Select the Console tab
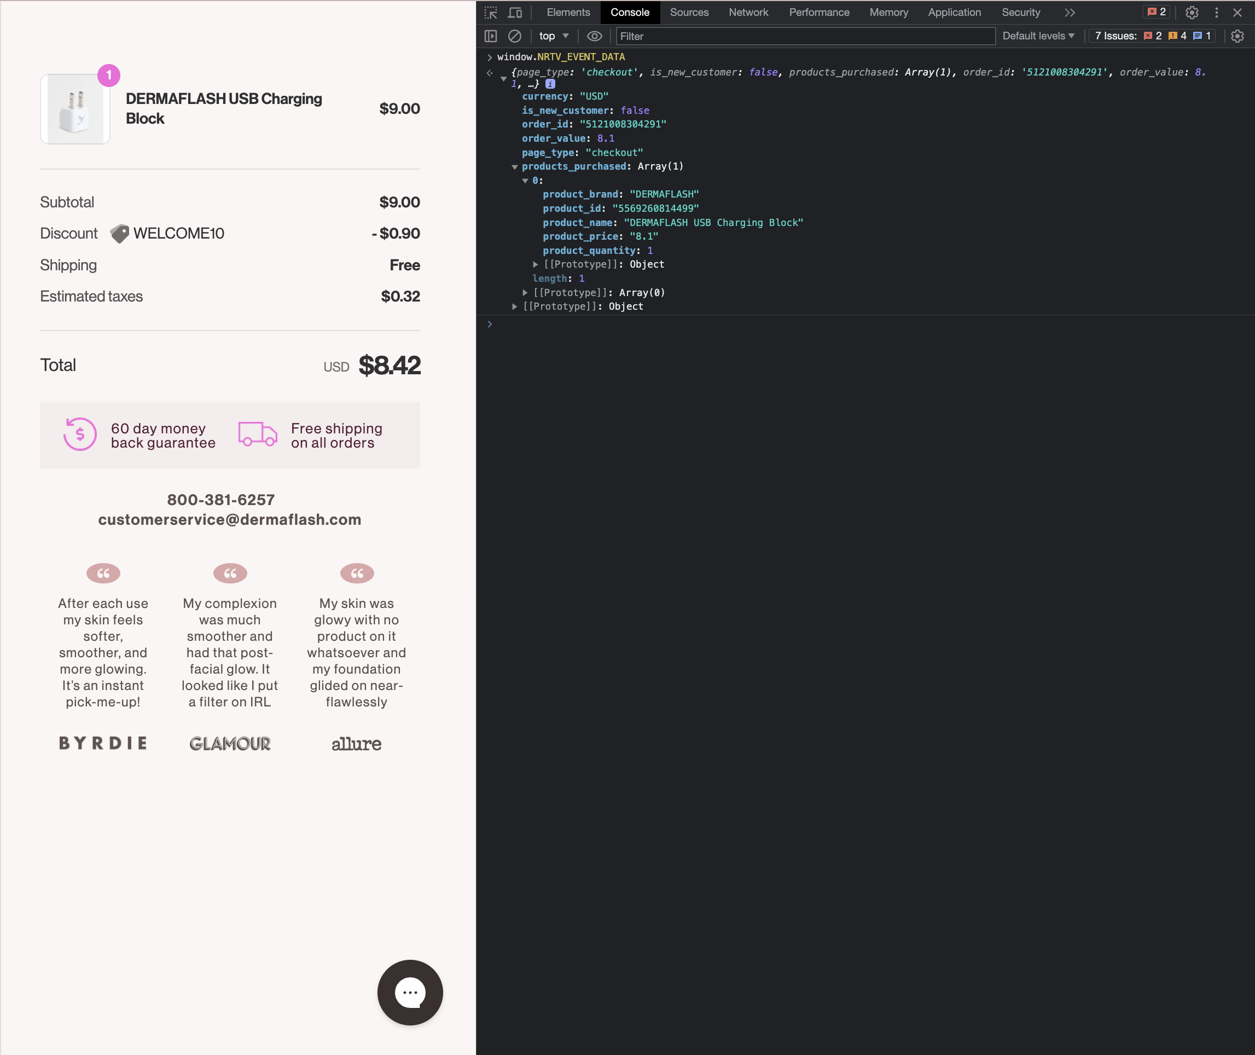The image size is (1255, 1055). pos(630,13)
